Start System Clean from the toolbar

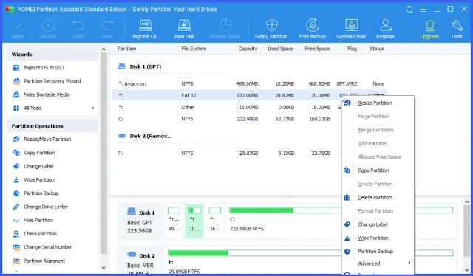[351, 29]
